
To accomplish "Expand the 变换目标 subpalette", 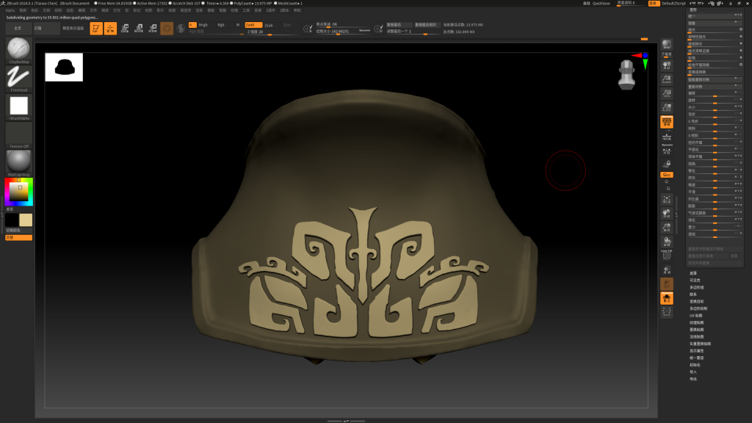I will pos(696,302).
